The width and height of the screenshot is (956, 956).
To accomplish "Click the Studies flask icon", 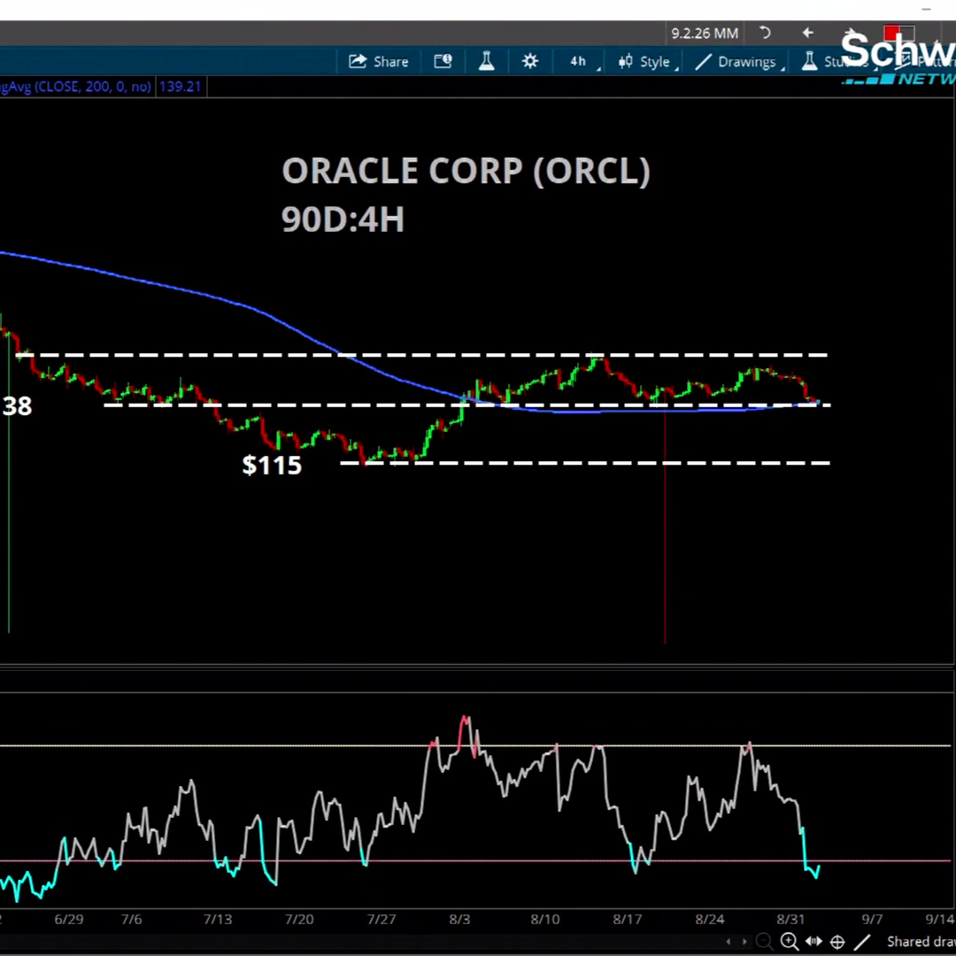I will pyautogui.click(x=809, y=62).
